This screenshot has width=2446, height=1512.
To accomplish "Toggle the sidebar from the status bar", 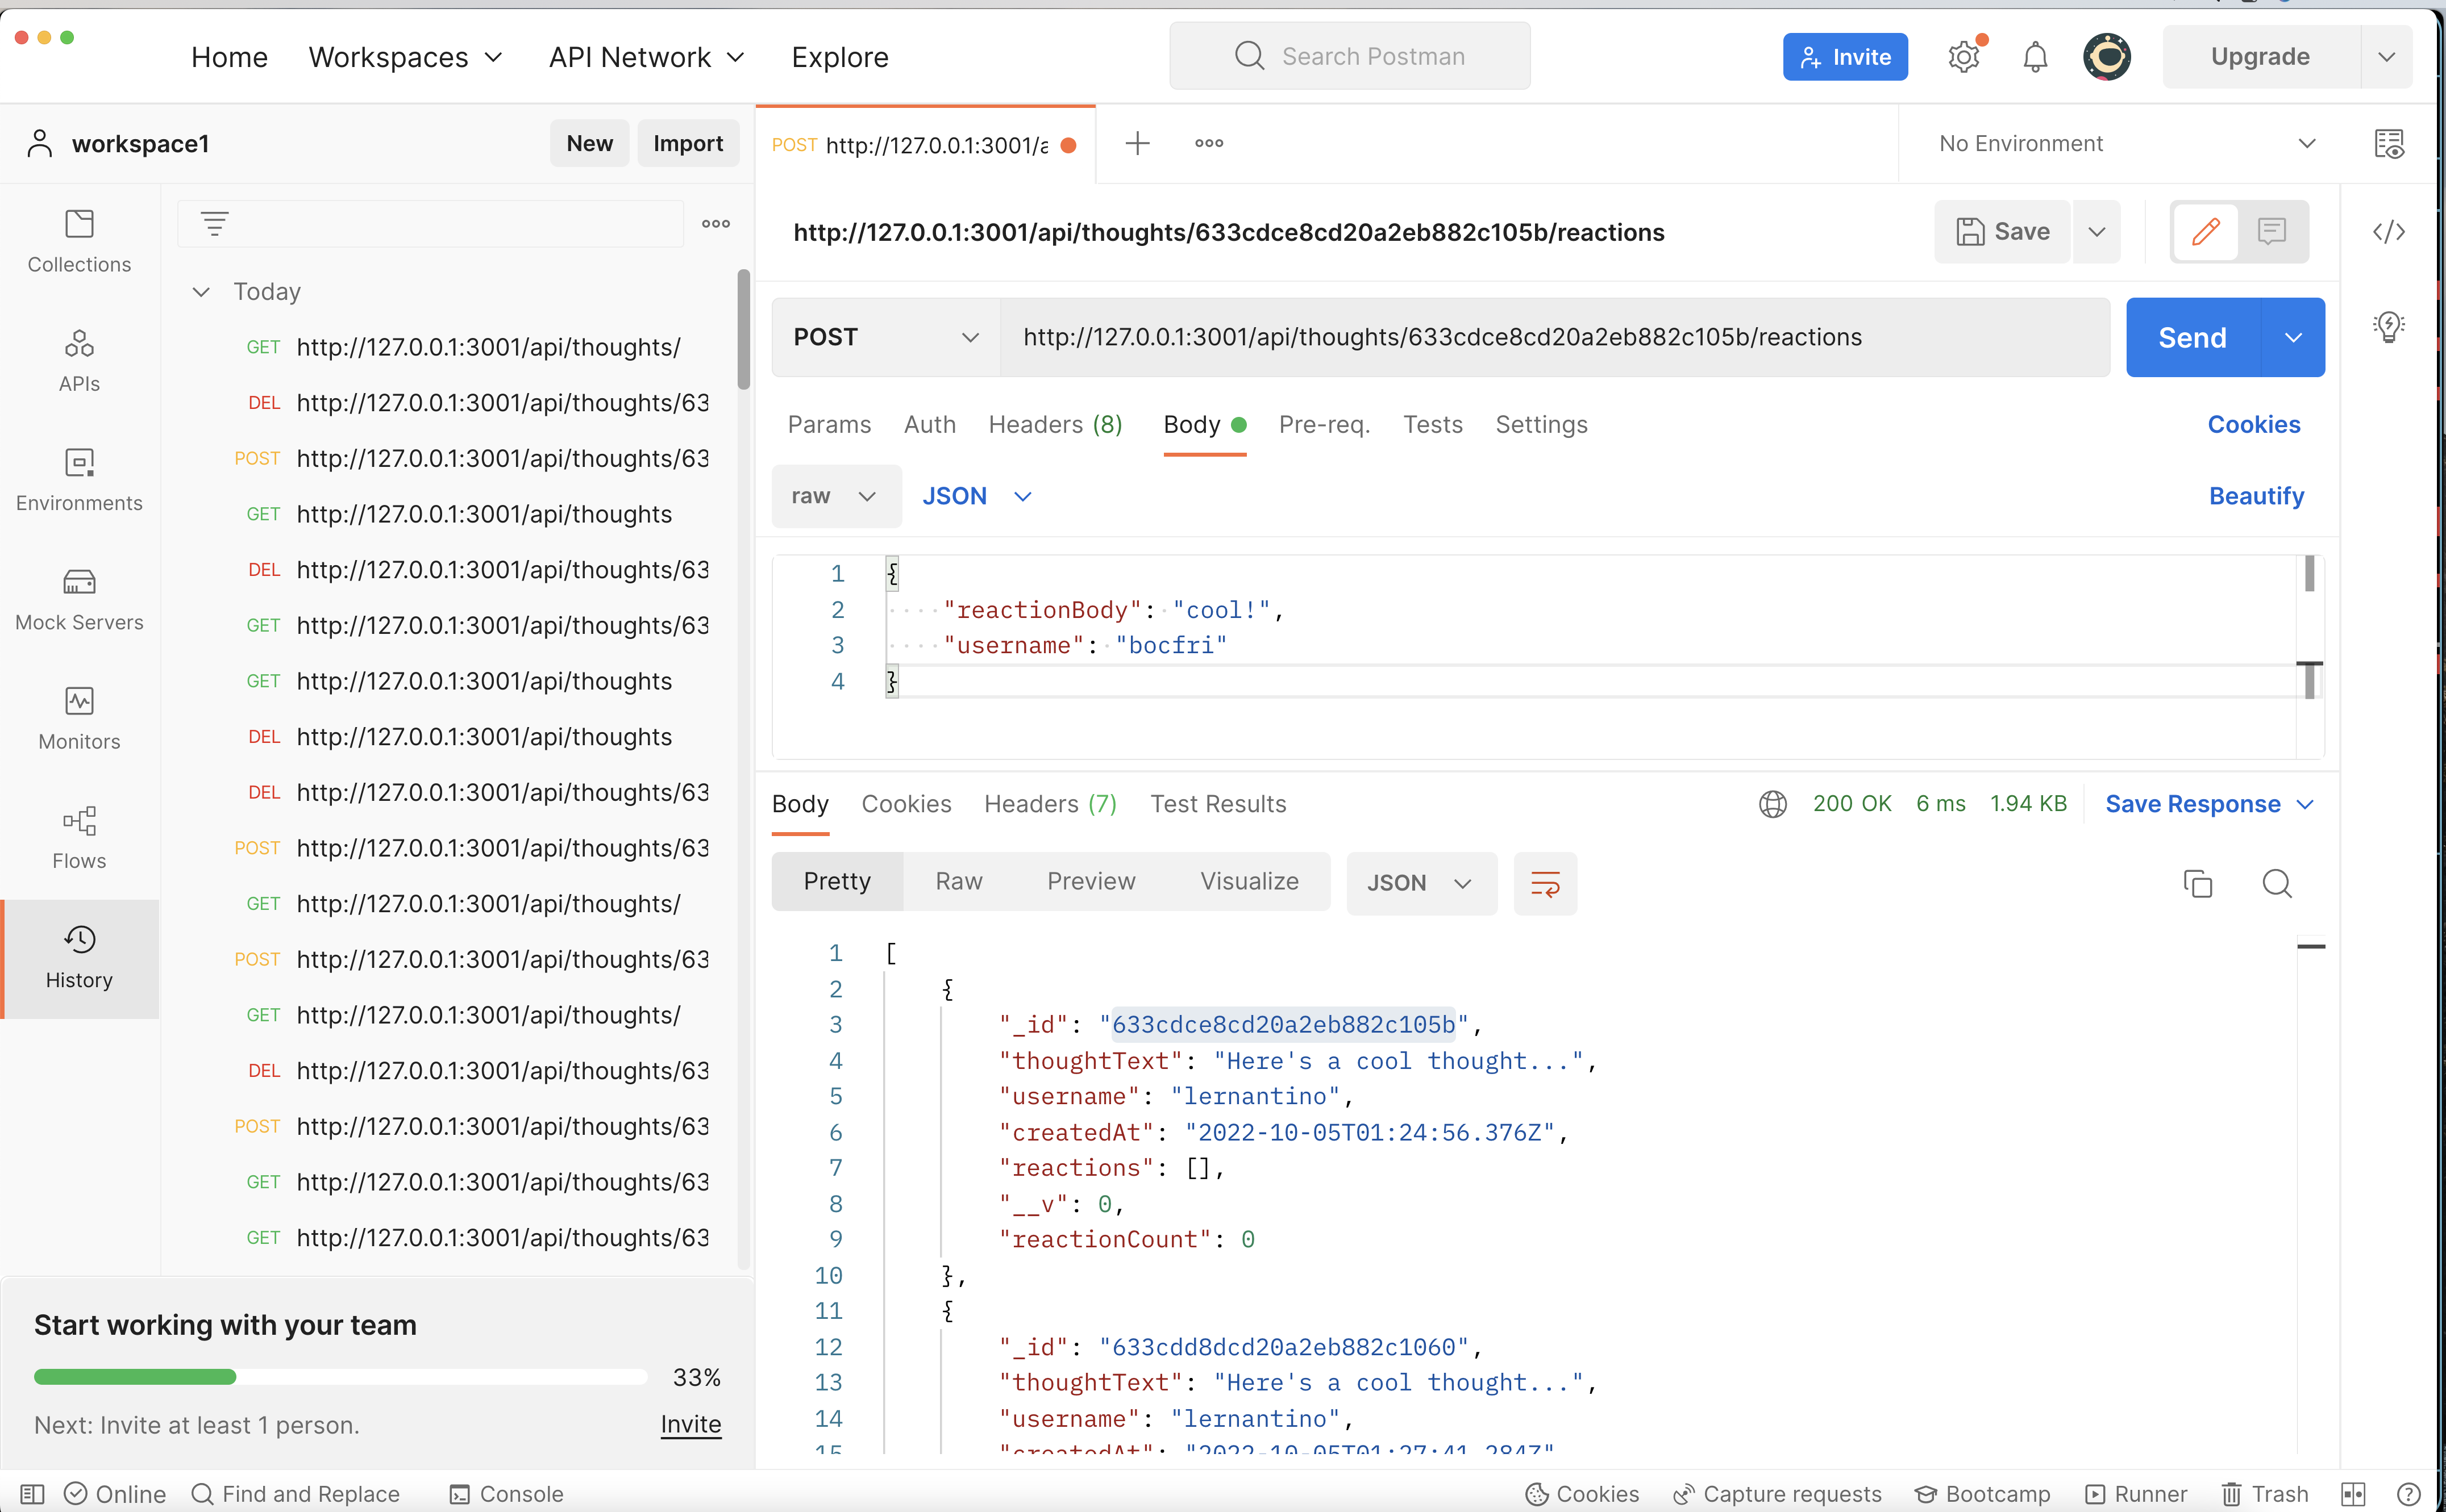I will pos(32,1494).
